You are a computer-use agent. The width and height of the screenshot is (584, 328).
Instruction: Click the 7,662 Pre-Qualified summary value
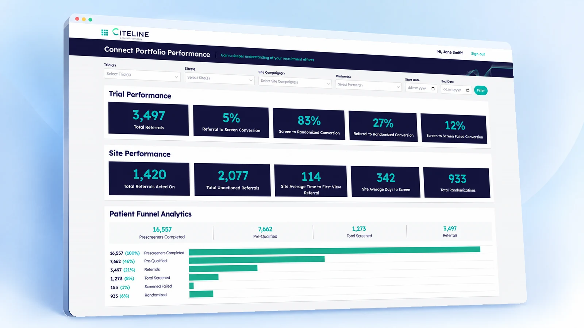[265, 229]
